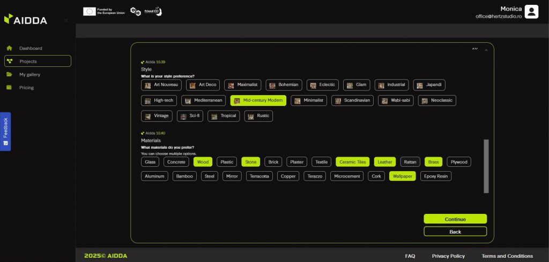Deselect the Wood material

coord(203,161)
